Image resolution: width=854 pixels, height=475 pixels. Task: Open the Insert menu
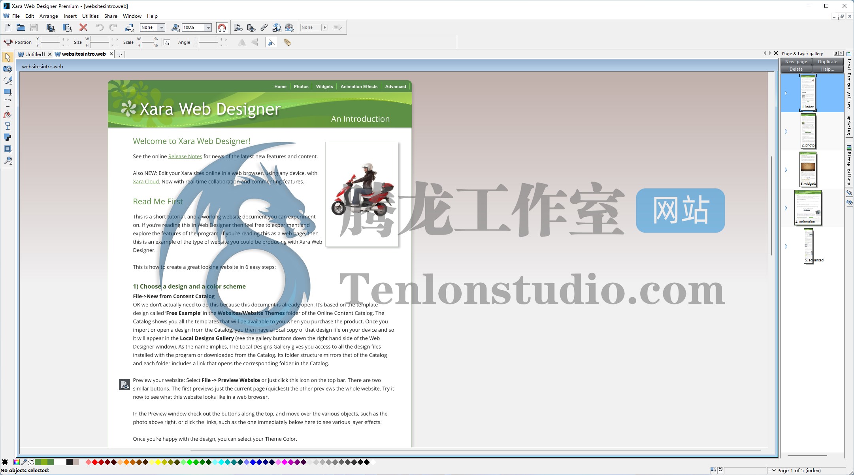click(x=70, y=16)
